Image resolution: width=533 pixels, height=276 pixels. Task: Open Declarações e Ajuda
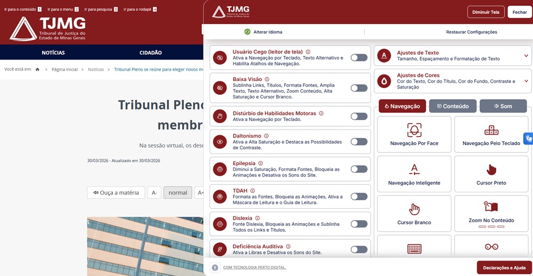(504, 267)
